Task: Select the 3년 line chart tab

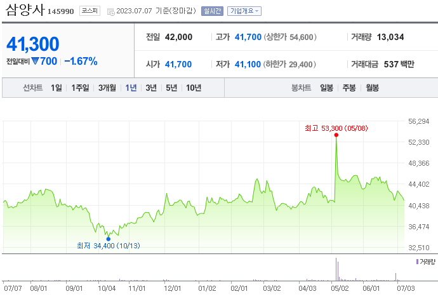Action: click(151, 88)
